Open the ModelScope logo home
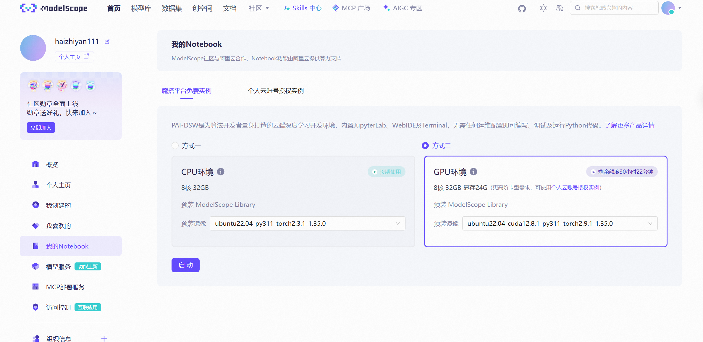This screenshot has width=703, height=342. coord(54,8)
